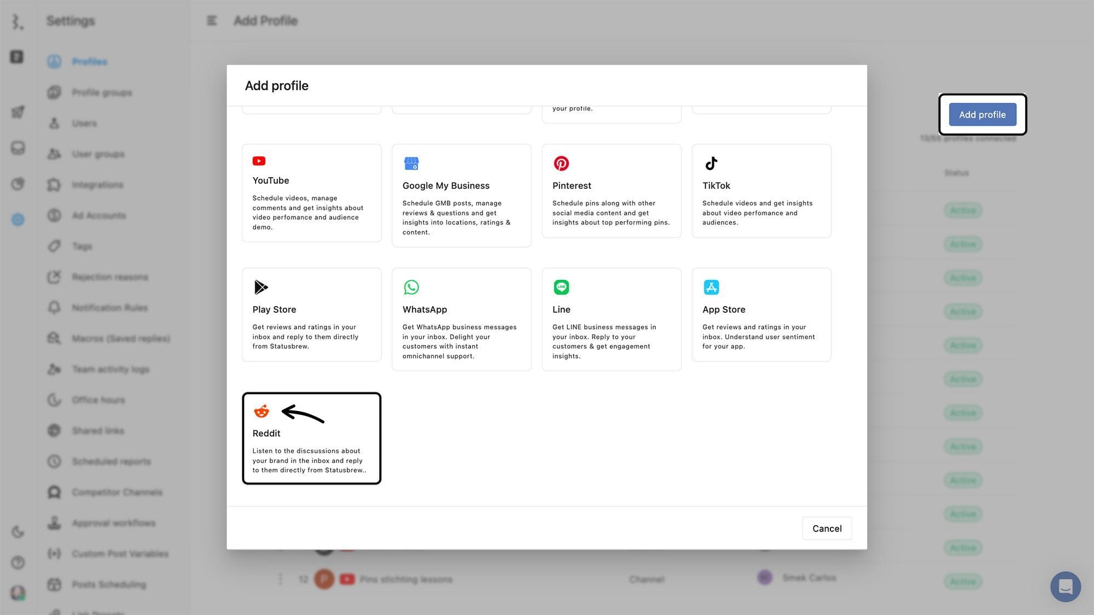Screen dimensions: 1094x615
Task: Open Profile groups in settings sidebar
Action: pyautogui.click(x=102, y=92)
